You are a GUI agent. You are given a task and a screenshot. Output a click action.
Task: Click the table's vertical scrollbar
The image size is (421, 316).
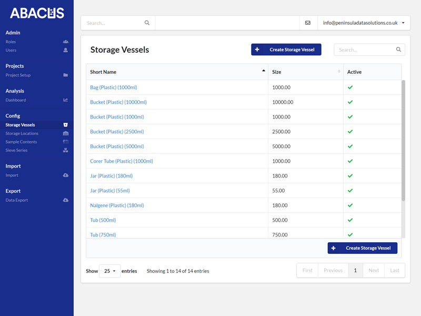[x=403, y=140]
